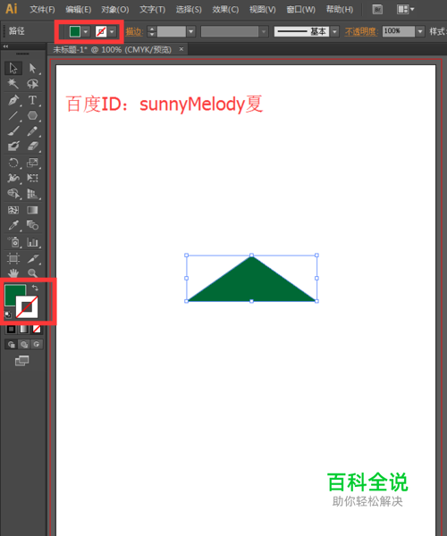Swap fill and stroke colors arrow

[35, 288]
